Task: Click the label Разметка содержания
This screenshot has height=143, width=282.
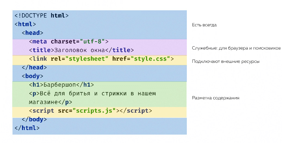Action: [216, 98]
